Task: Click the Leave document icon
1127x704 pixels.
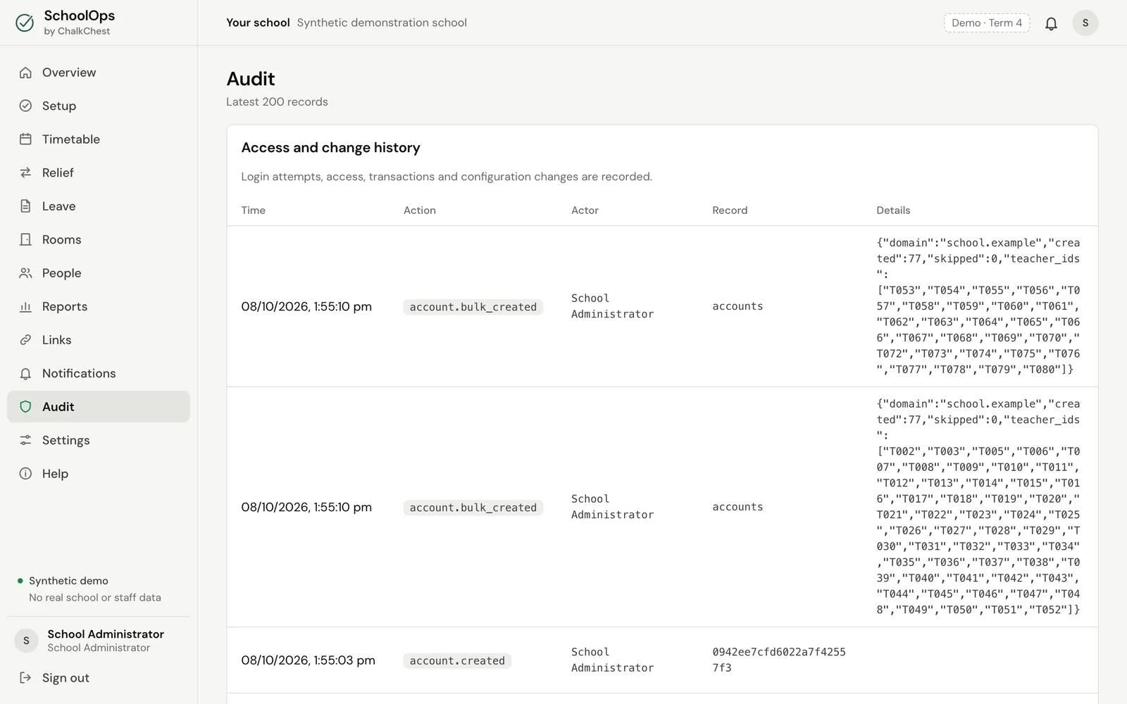Action: pos(25,206)
